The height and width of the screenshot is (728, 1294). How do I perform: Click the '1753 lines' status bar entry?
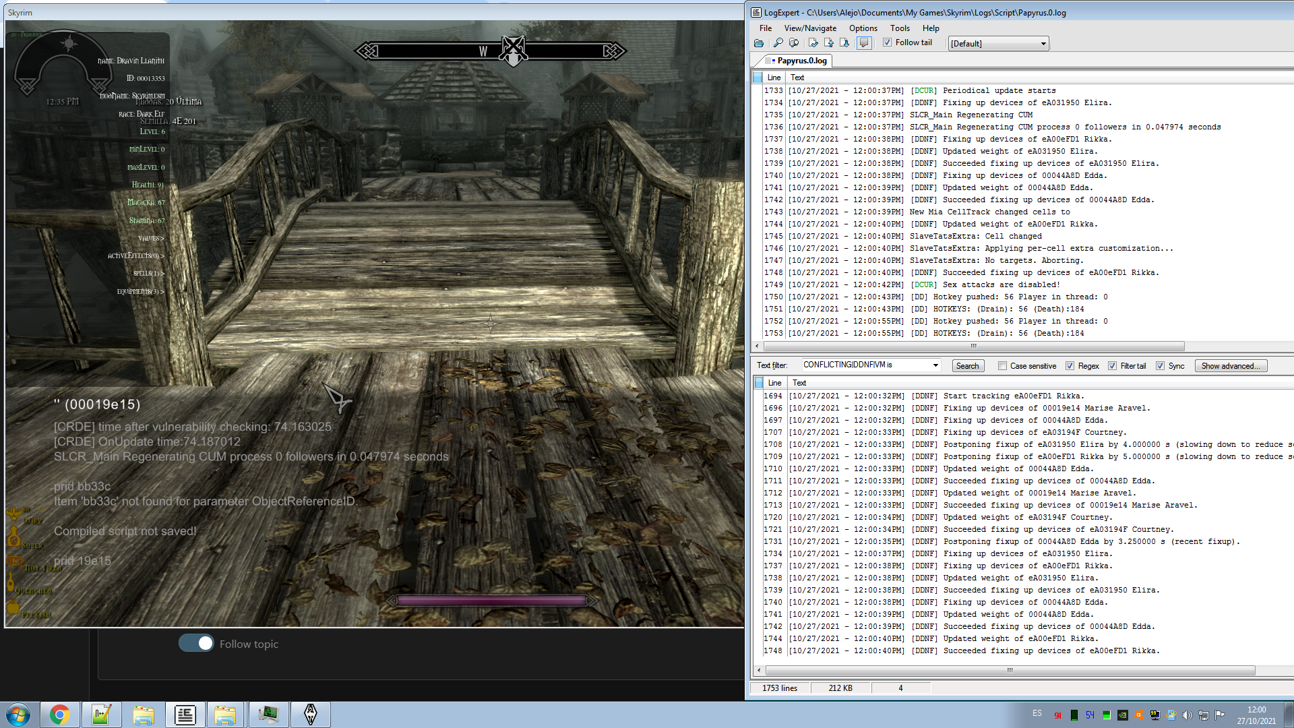(780, 688)
